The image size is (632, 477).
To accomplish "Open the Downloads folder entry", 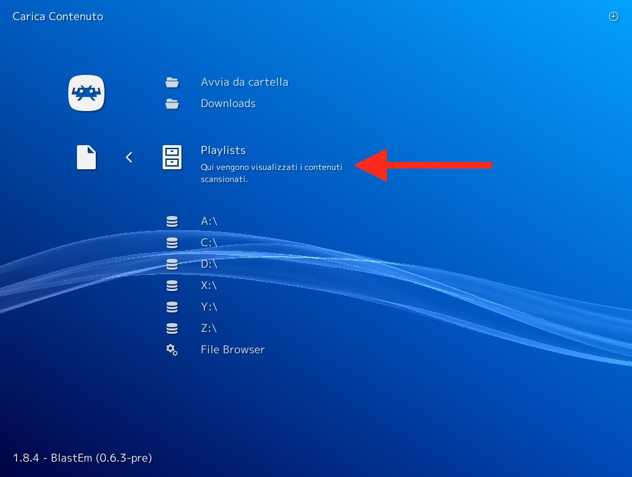I will point(228,103).
